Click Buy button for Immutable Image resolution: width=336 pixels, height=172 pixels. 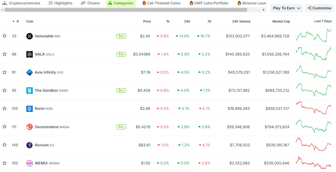[121, 36]
